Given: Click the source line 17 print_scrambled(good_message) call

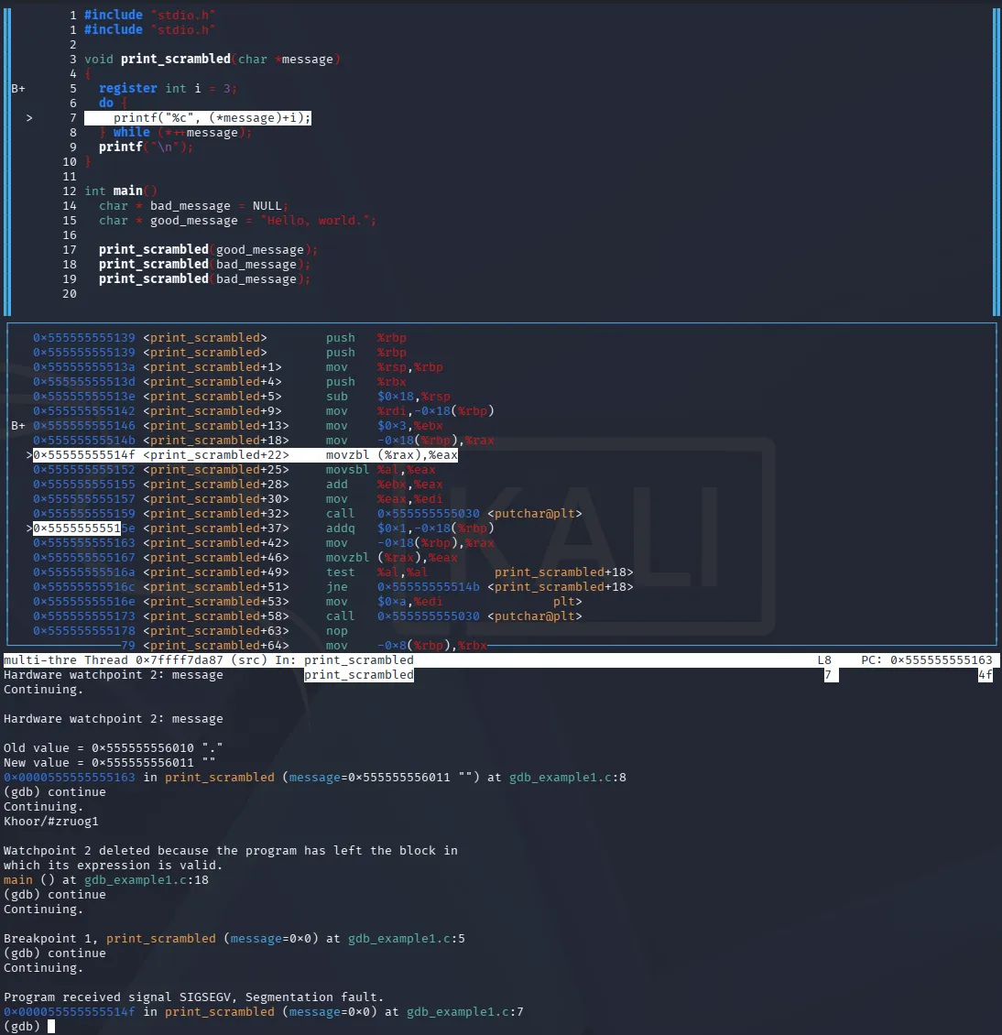Looking at the screenshot, I should coord(208,249).
